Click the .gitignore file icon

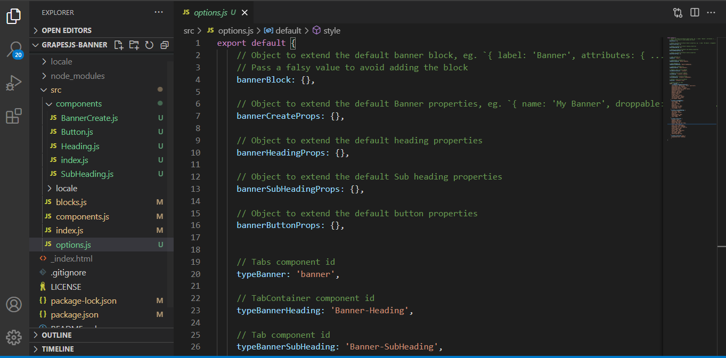tap(43, 272)
